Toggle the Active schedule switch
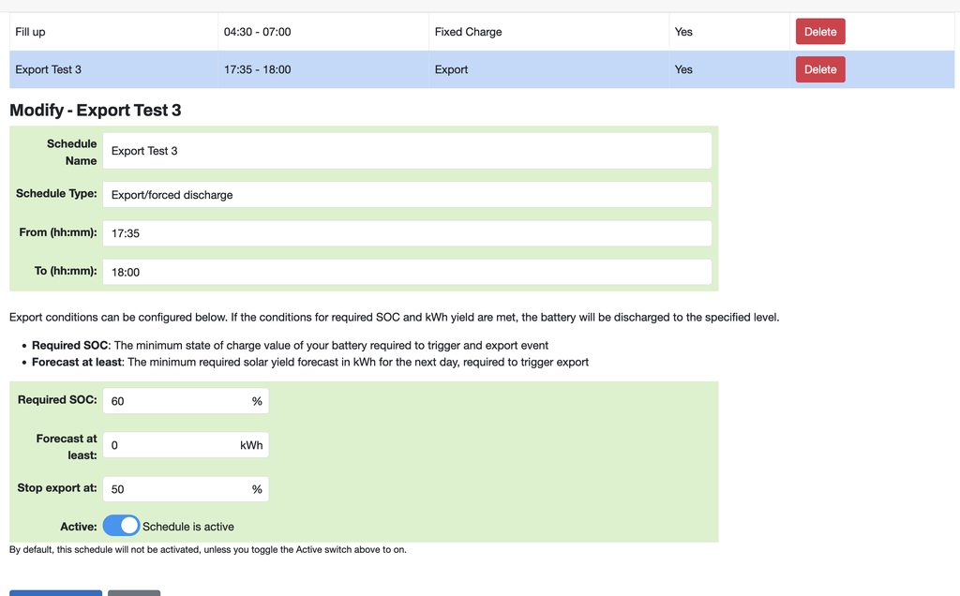Image resolution: width=960 pixels, height=596 pixels. pyautogui.click(x=121, y=526)
